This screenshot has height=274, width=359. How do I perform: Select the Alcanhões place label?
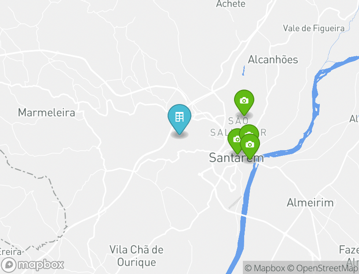pos(273,60)
